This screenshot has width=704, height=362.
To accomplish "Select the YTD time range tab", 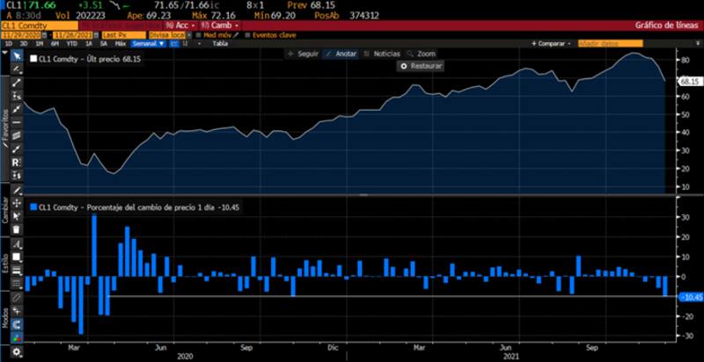I will [x=71, y=43].
